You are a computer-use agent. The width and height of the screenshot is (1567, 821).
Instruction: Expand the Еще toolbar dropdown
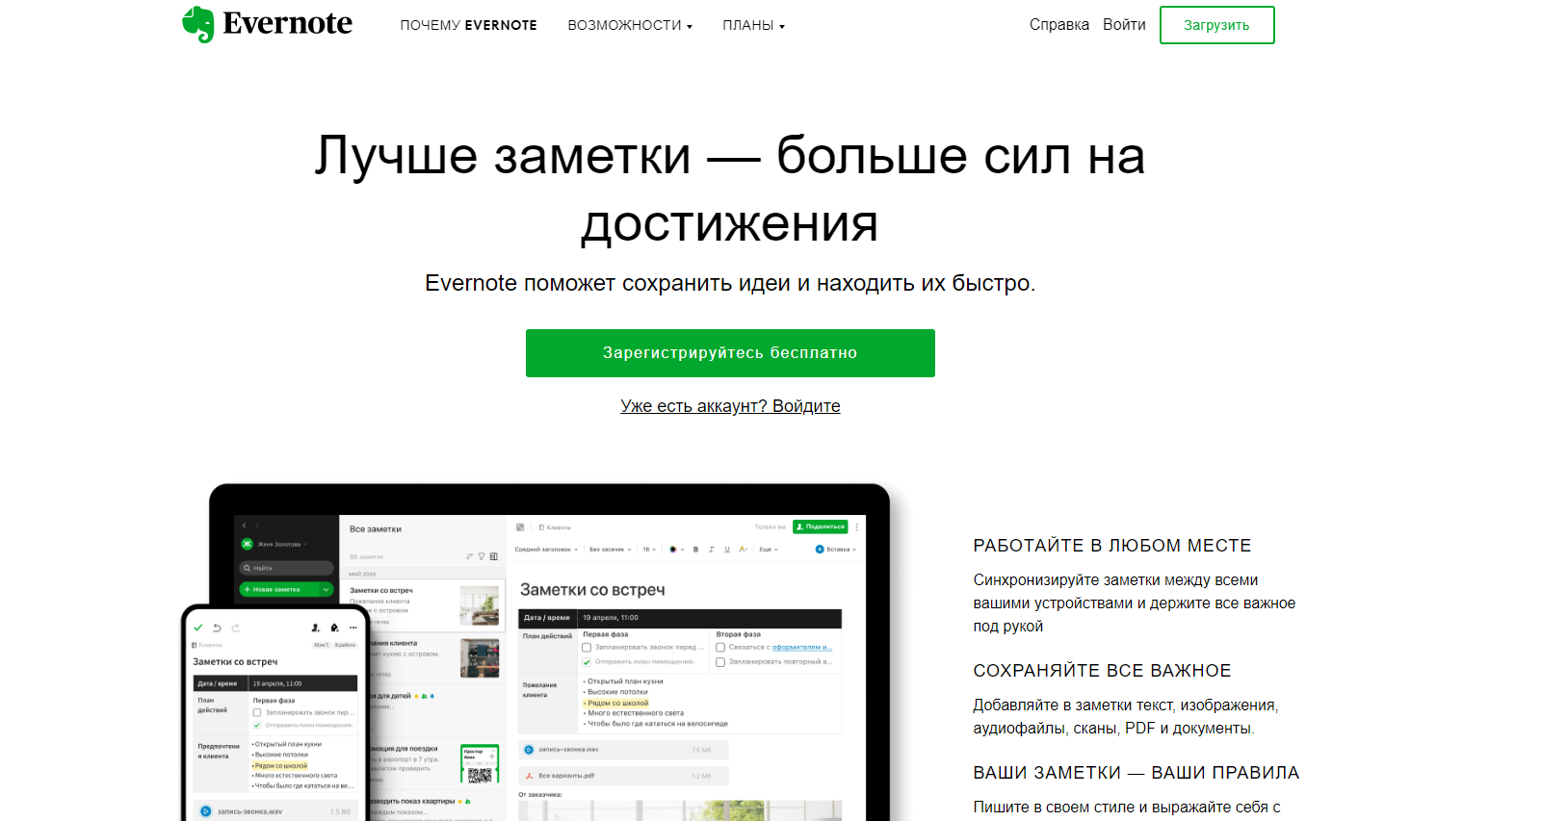coord(768,550)
